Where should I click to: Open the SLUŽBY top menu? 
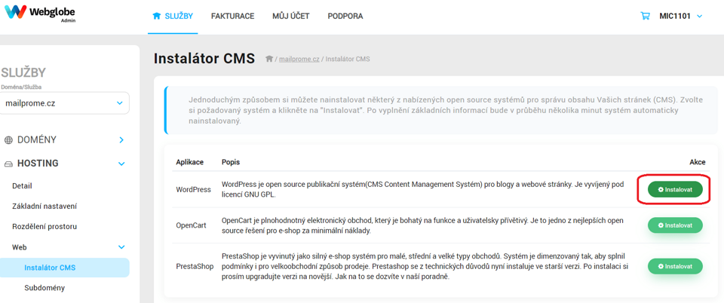click(173, 17)
